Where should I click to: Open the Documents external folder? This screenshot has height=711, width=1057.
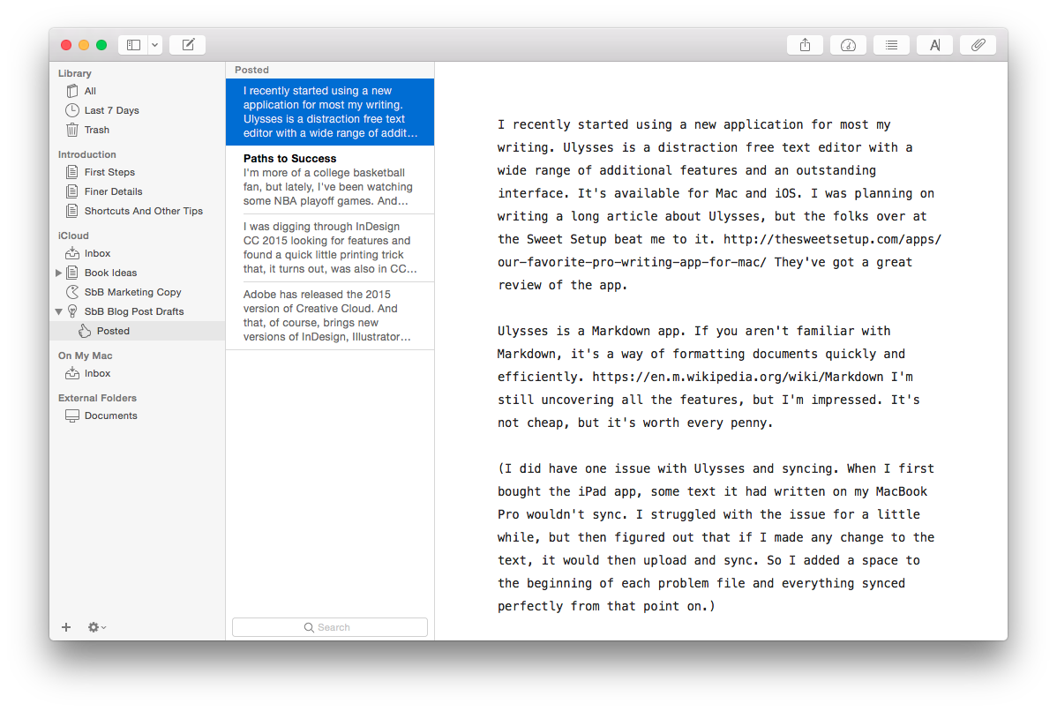tap(138, 415)
